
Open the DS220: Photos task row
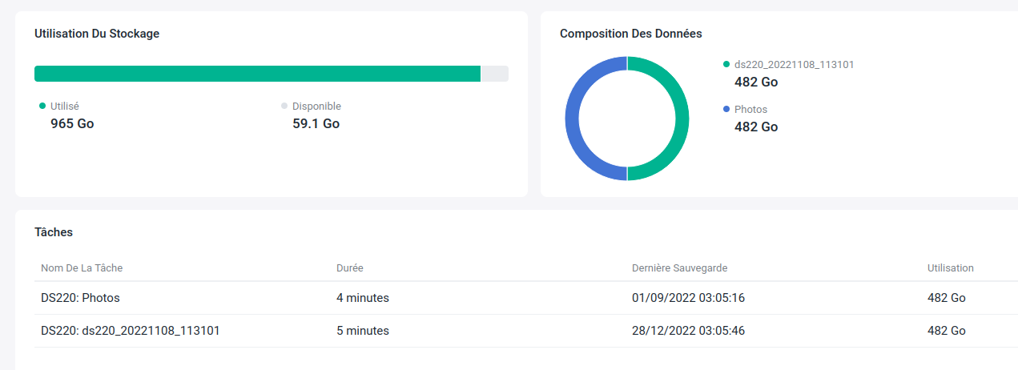[x=80, y=298]
